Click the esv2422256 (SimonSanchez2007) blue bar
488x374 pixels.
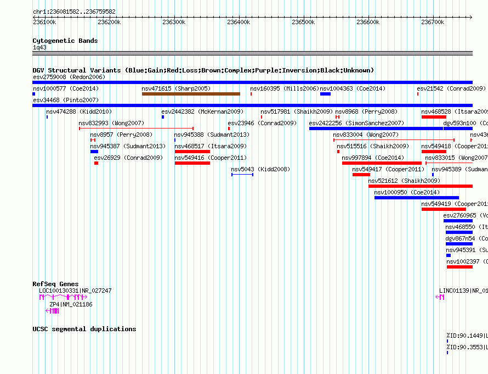376,129
